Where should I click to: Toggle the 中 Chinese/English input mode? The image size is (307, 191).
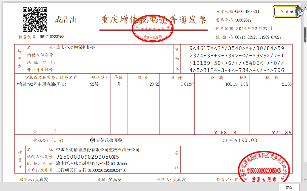point(278,12)
